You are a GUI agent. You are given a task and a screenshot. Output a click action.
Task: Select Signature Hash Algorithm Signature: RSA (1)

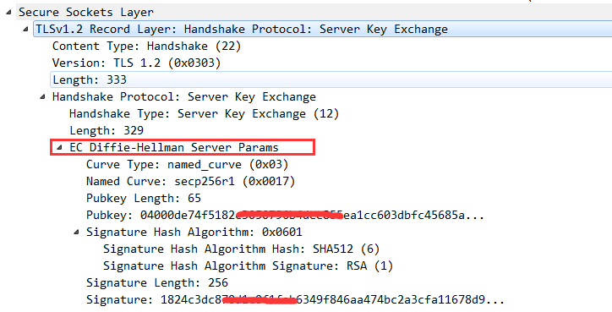click(248, 266)
